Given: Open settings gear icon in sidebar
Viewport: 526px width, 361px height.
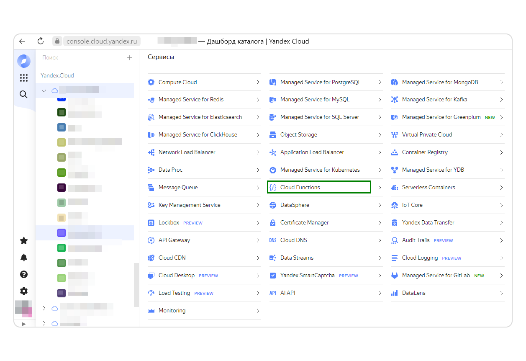Looking at the screenshot, I should point(24,291).
